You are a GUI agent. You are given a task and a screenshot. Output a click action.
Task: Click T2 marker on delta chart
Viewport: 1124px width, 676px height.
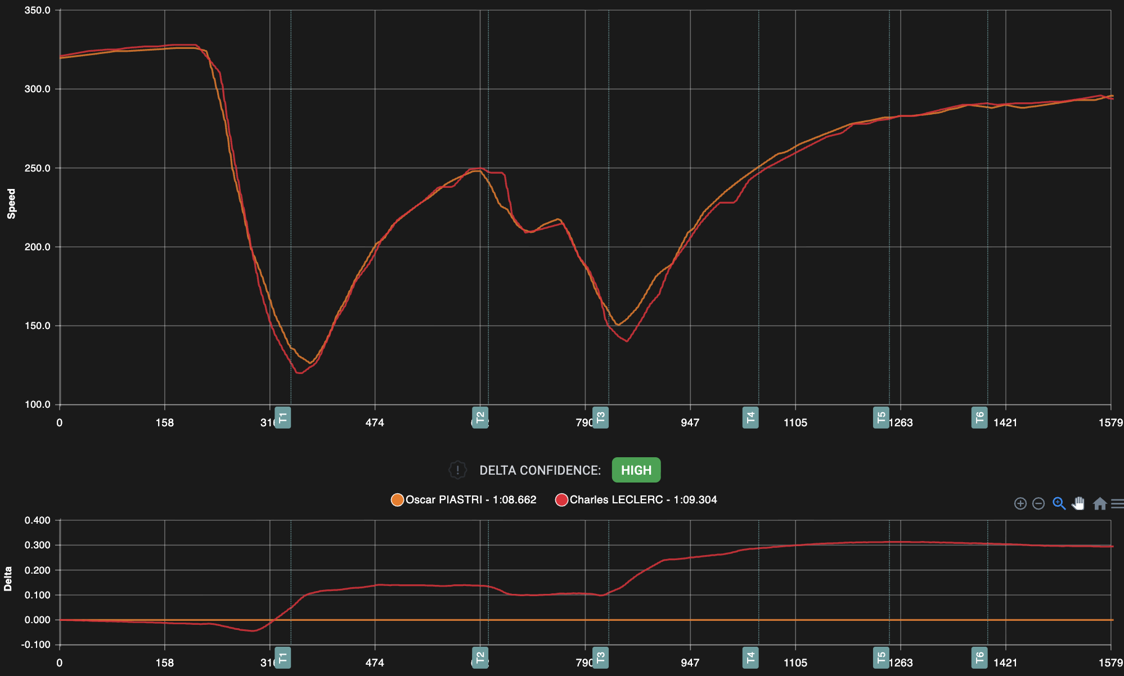(x=480, y=657)
